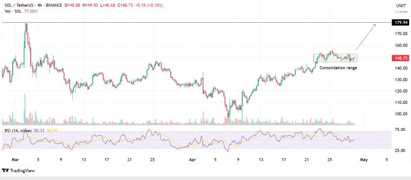Click the 140.00 price axis label

[401, 68]
